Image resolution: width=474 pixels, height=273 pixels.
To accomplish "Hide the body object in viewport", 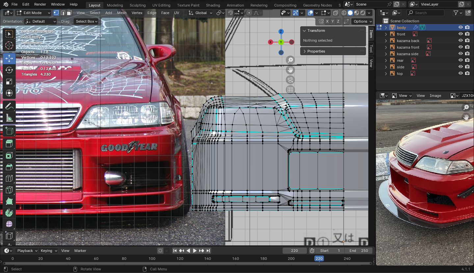I will coord(461,28).
